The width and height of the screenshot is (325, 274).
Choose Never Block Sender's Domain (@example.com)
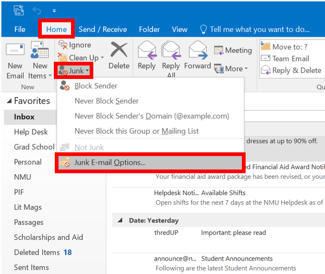pos(150,116)
